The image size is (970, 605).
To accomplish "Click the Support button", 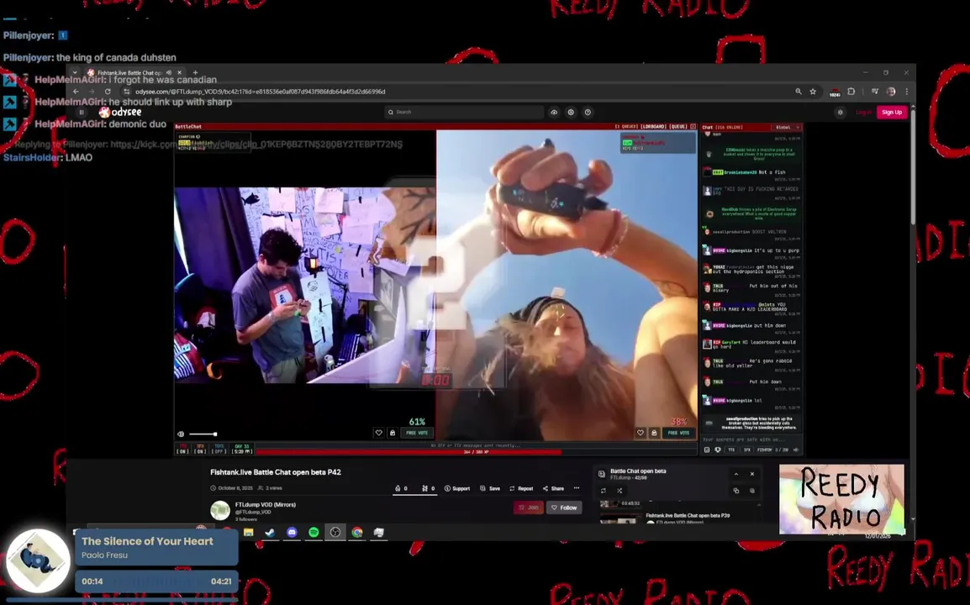I will click(457, 488).
